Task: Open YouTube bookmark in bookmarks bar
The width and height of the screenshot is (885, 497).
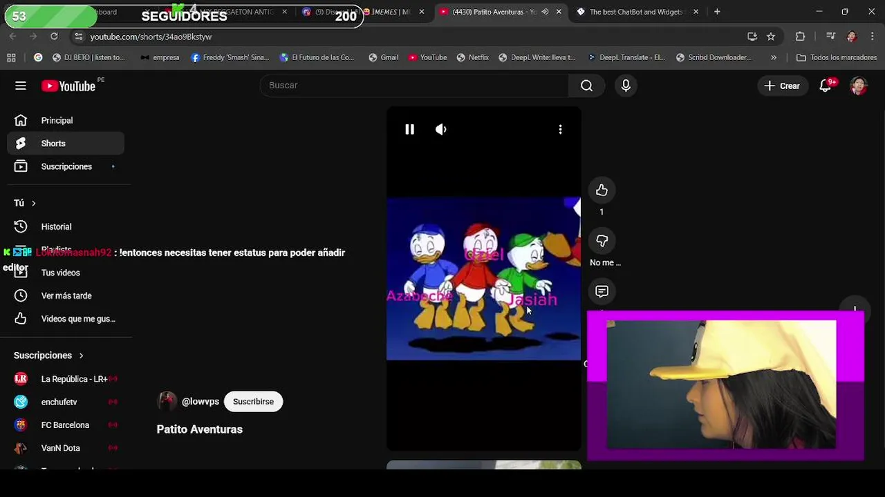Action: (427, 57)
